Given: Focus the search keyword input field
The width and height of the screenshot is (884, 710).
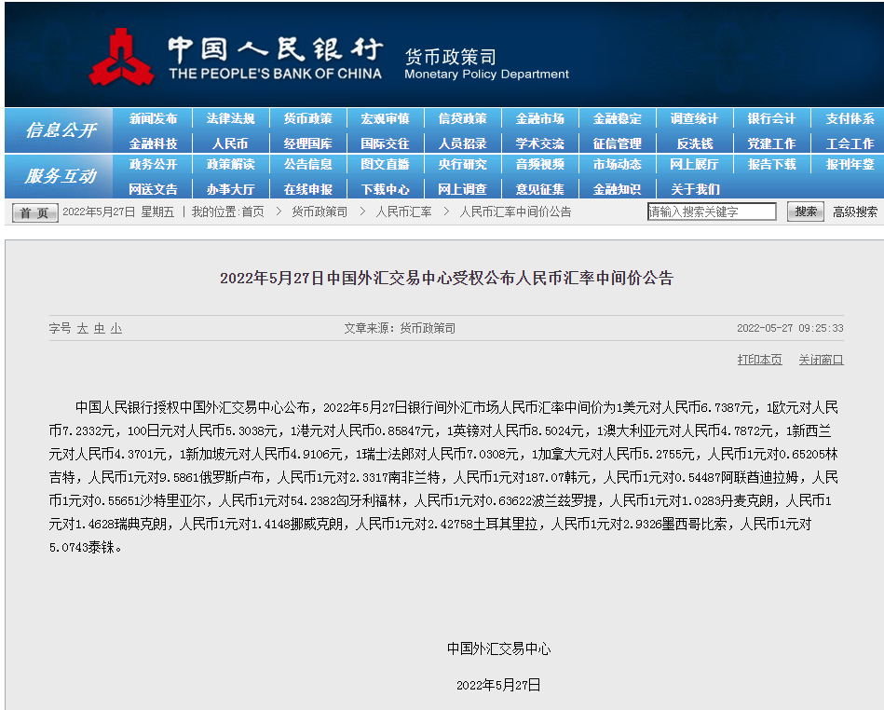Looking at the screenshot, I should (x=712, y=212).
